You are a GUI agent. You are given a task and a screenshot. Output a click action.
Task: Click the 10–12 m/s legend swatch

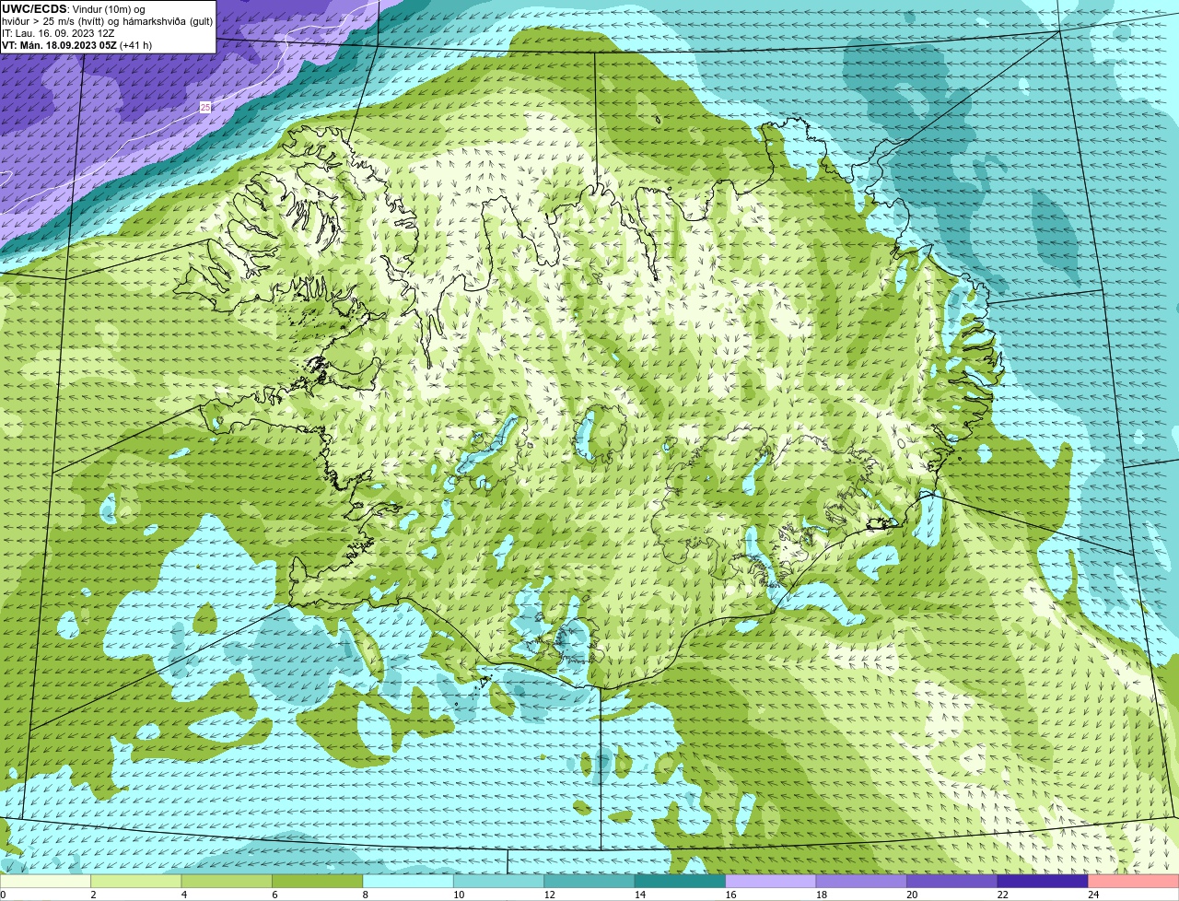tap(499, 882)
